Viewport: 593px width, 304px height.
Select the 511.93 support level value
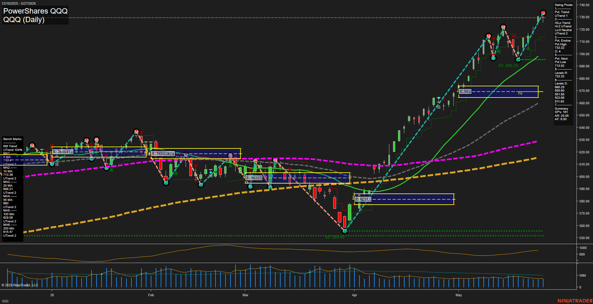[x=559, y=102]
